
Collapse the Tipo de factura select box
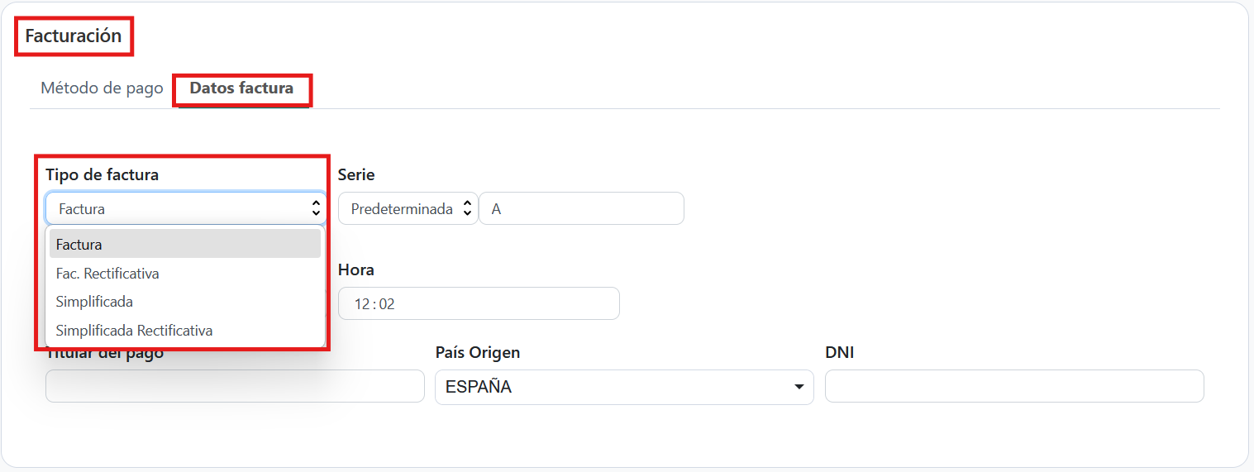pos(185,209)
